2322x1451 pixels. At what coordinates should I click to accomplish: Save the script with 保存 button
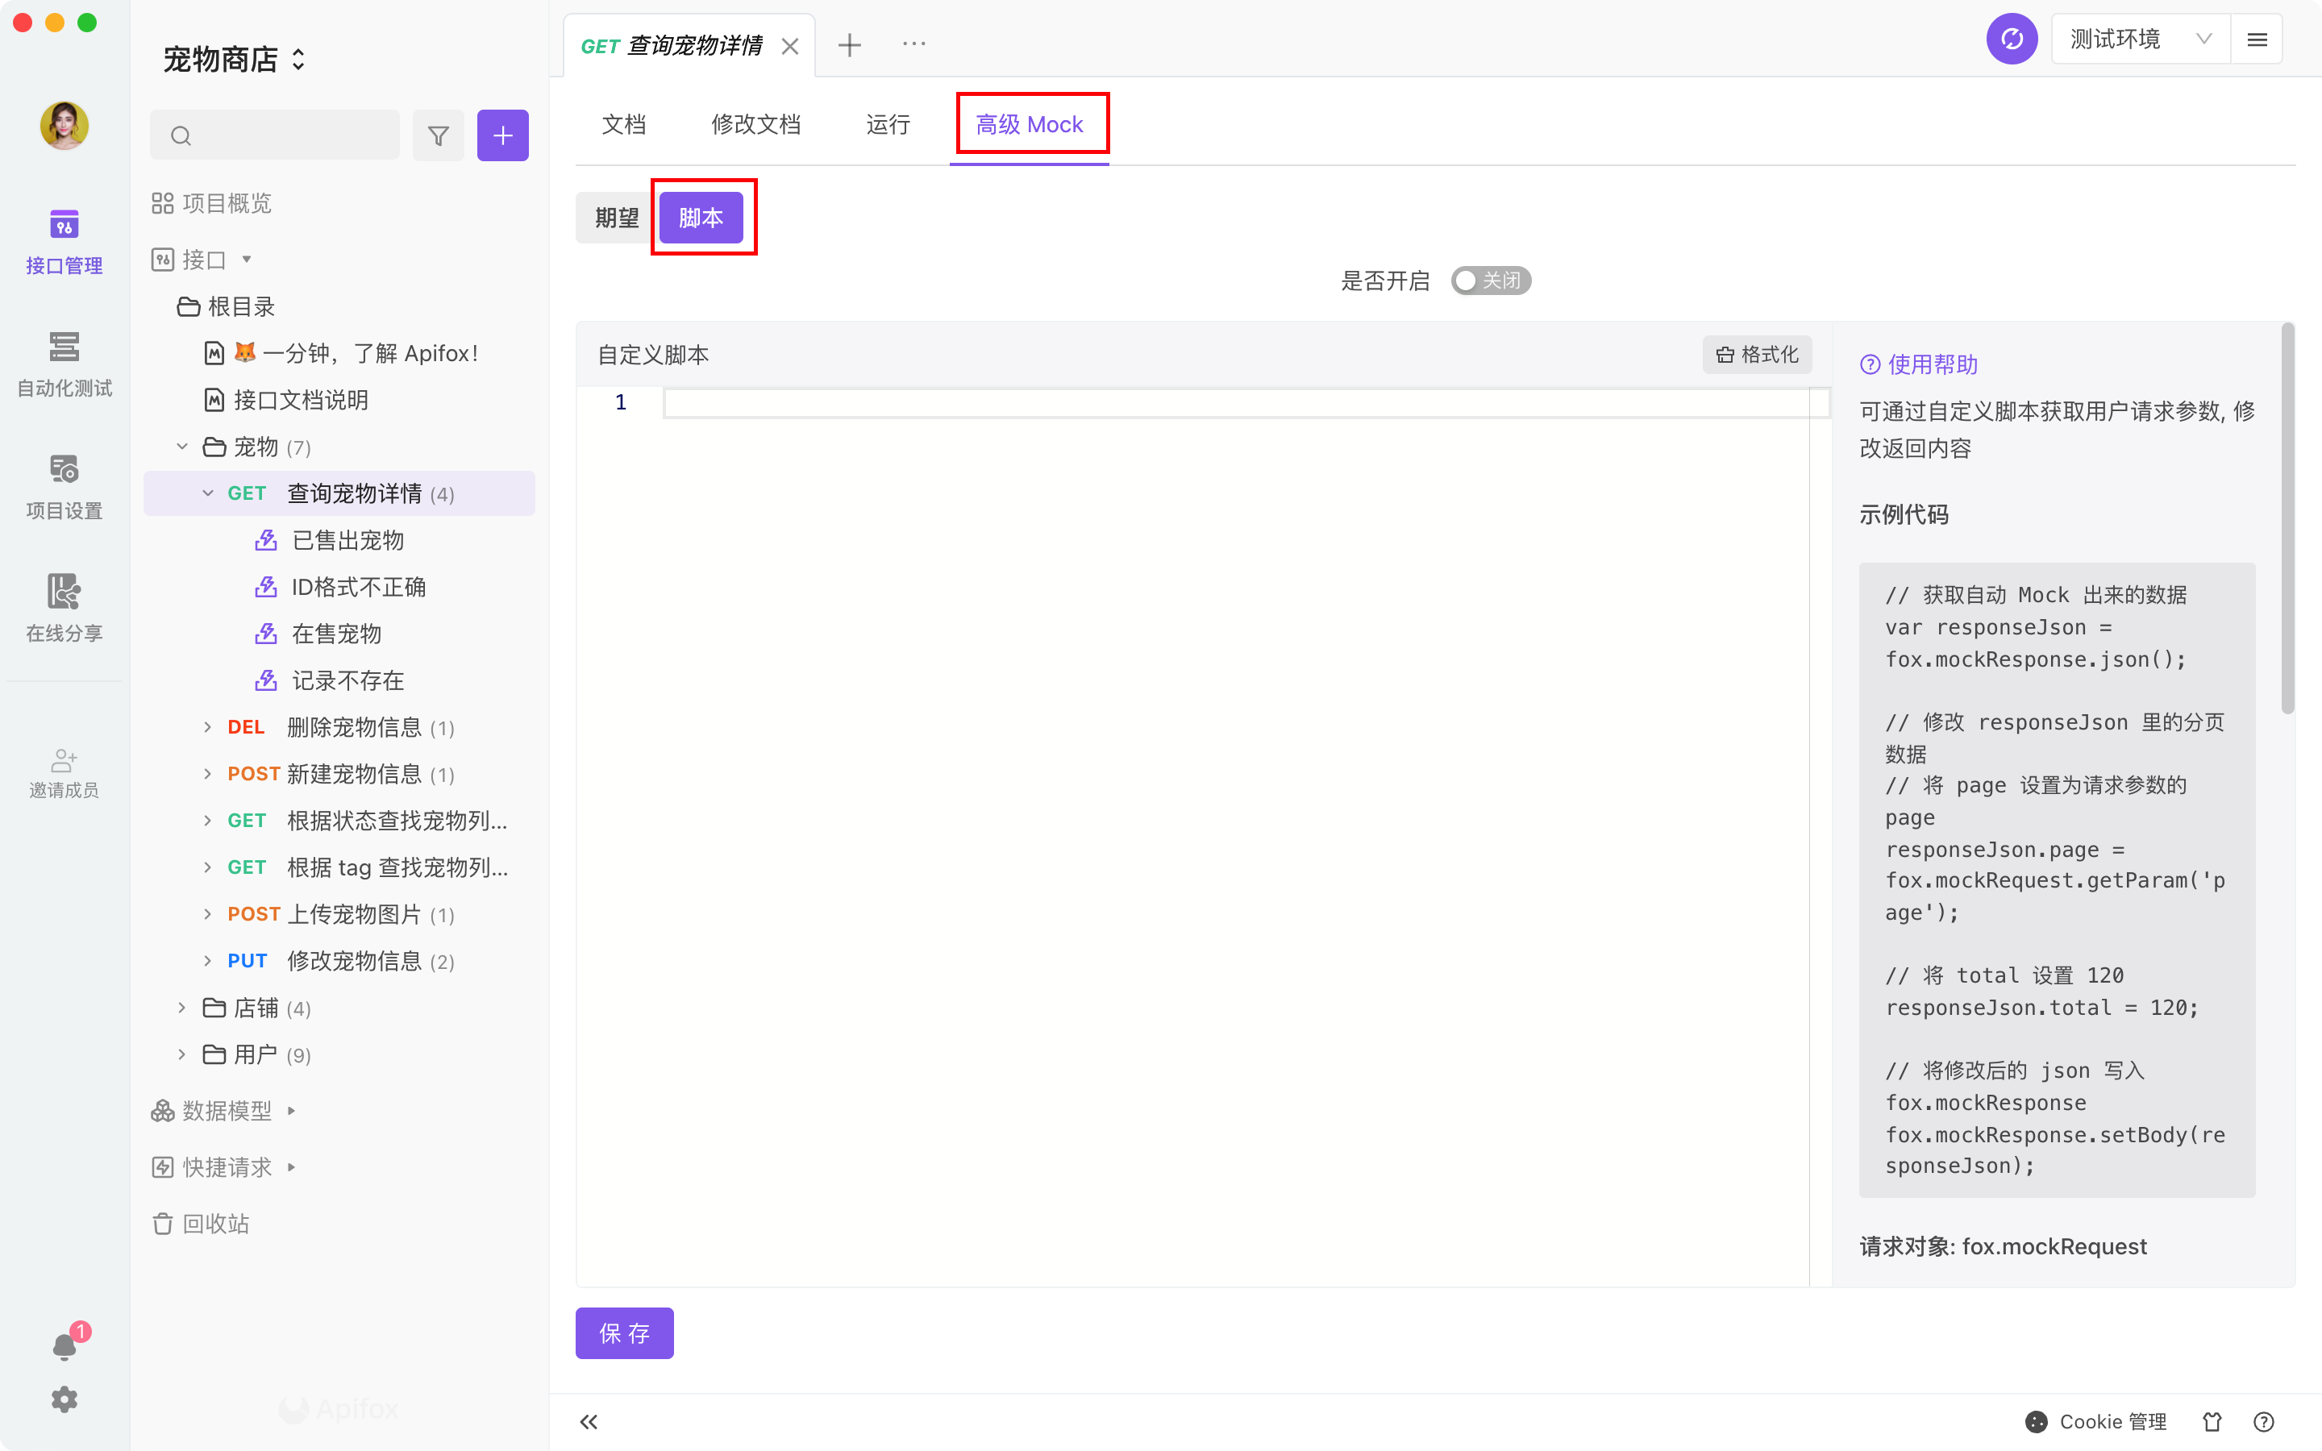[624, 1333]
